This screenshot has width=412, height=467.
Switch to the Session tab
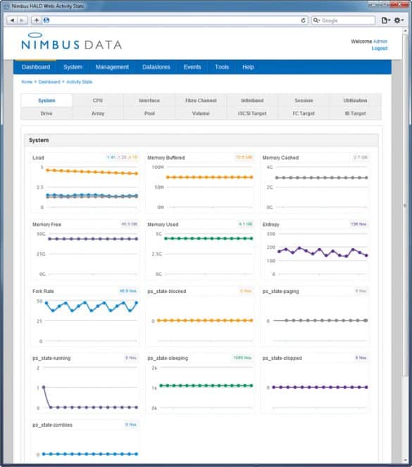[304, 100]
